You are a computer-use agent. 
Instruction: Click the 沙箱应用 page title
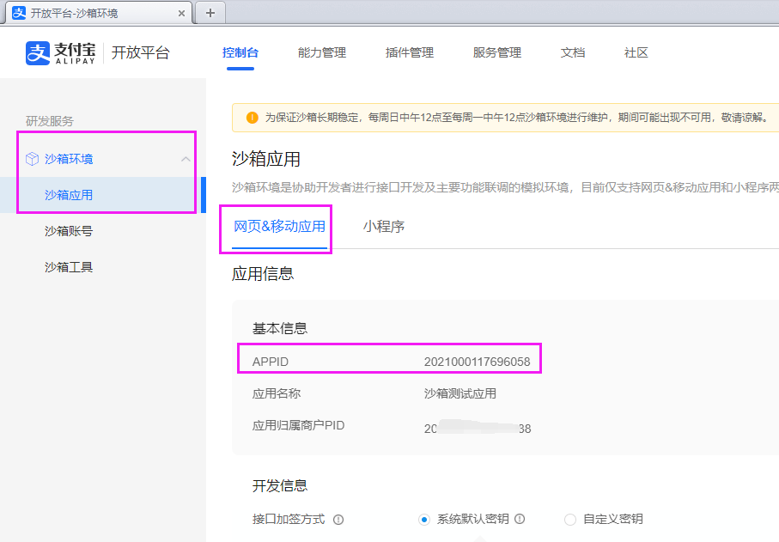click(265, 159)
